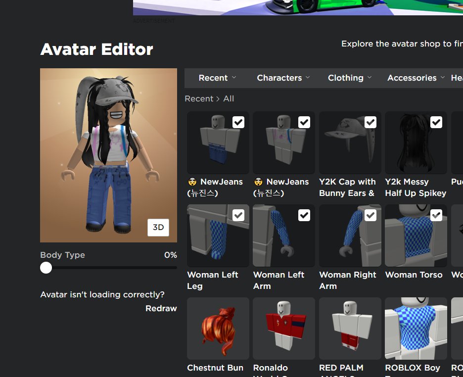Click the advertisement banner with green car
This screenshot has width=463, height=377.
click(x=298, y=7)
